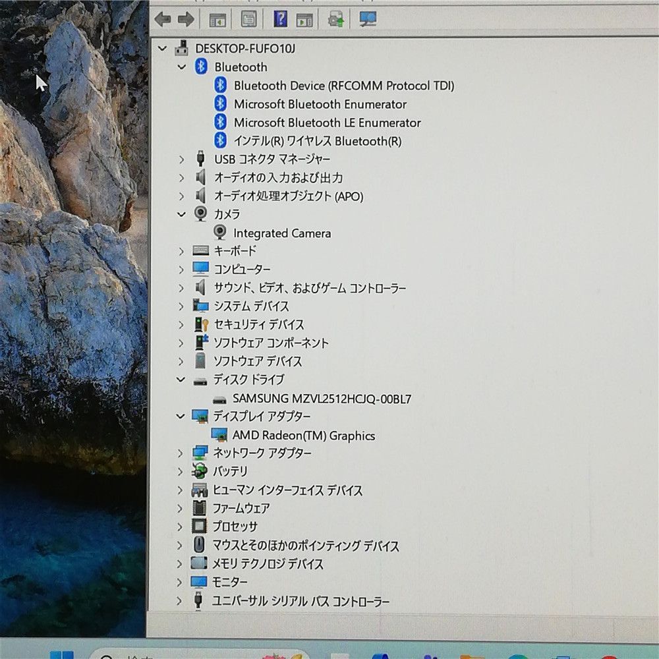
Task: Select AMD Radeon(TM) Graphics device
Action: (x=303, y=436)
